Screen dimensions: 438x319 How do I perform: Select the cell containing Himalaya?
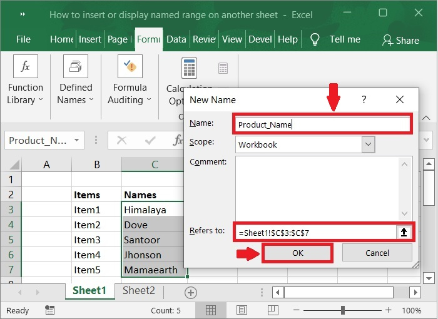tap(153, 210)
